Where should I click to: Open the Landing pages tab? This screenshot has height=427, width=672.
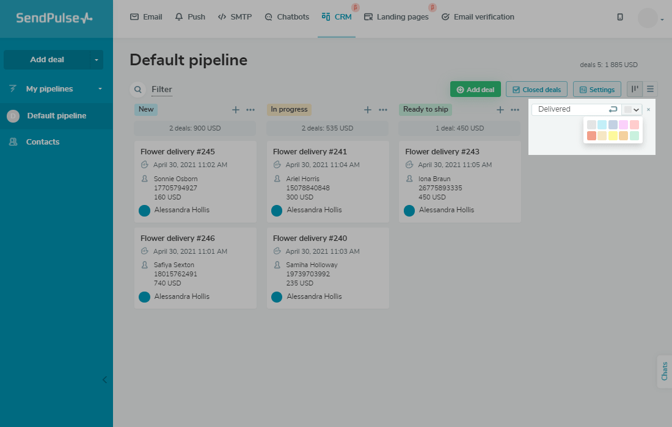click(x=396, y=17)
